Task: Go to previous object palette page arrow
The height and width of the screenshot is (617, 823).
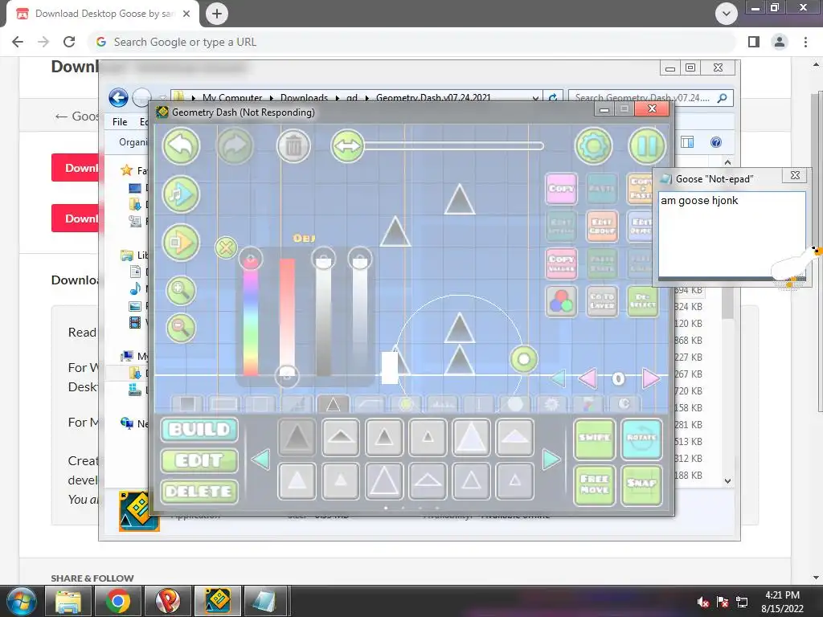Action: [261, 459]
